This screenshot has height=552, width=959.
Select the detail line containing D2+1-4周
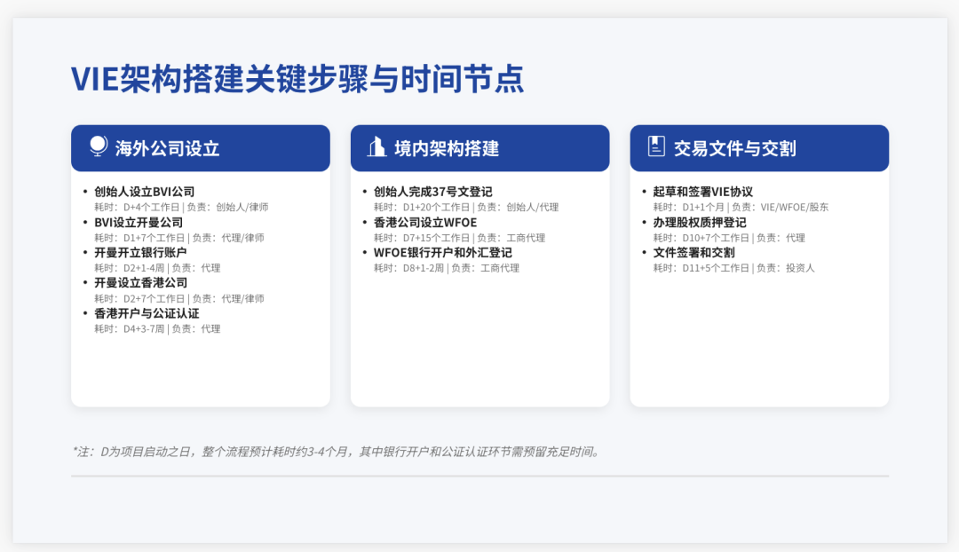(x=157, y=268)
